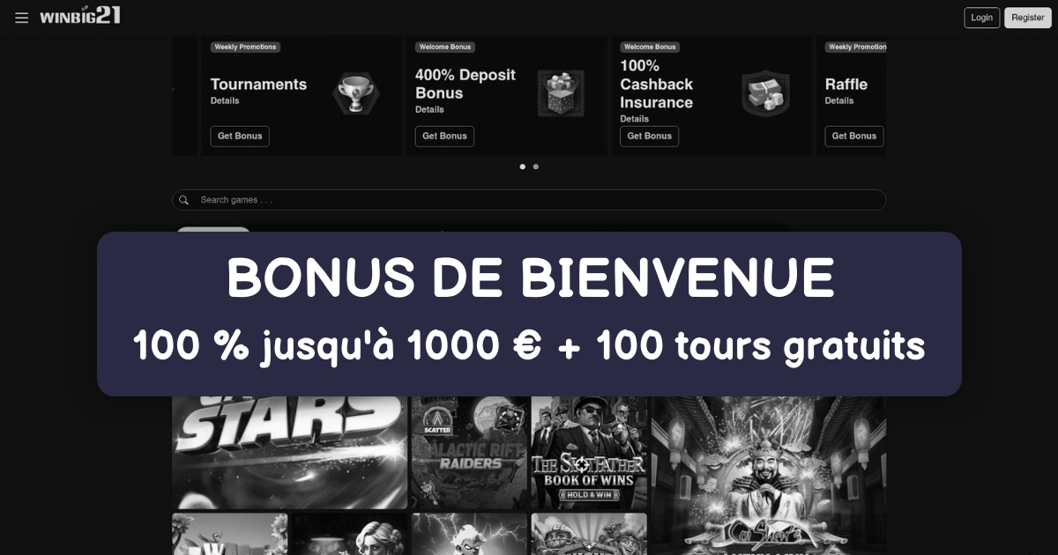This screenshot has width=1058, height=555.
Task: Click the Cashback Insurance money icon
Action: point(764,92)
